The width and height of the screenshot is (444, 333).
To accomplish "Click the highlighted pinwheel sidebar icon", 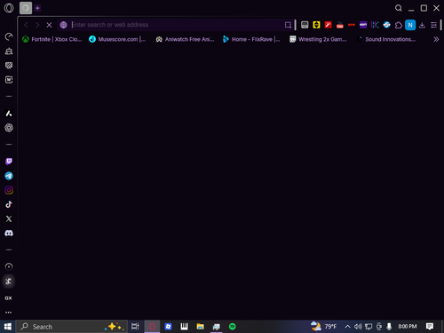I will click(9, 281).
